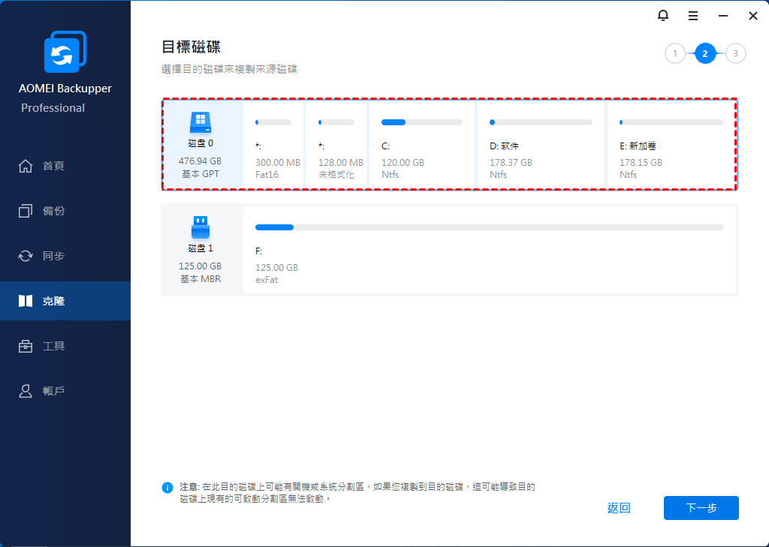Click the account person icon in sidebar

click(26, 391)
